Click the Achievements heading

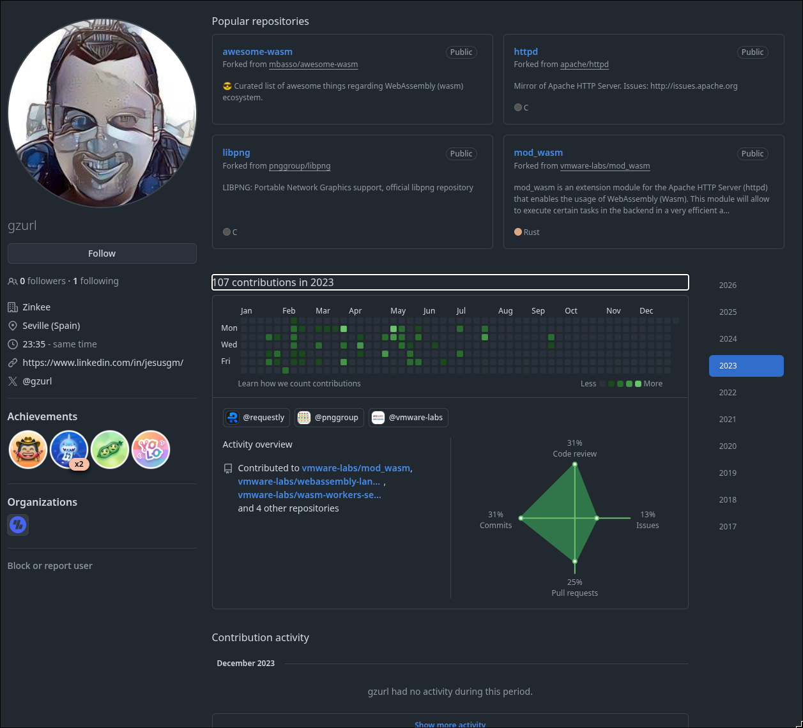42,416
